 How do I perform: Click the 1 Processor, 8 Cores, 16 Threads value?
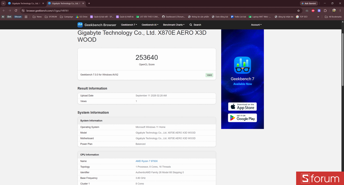153,167
